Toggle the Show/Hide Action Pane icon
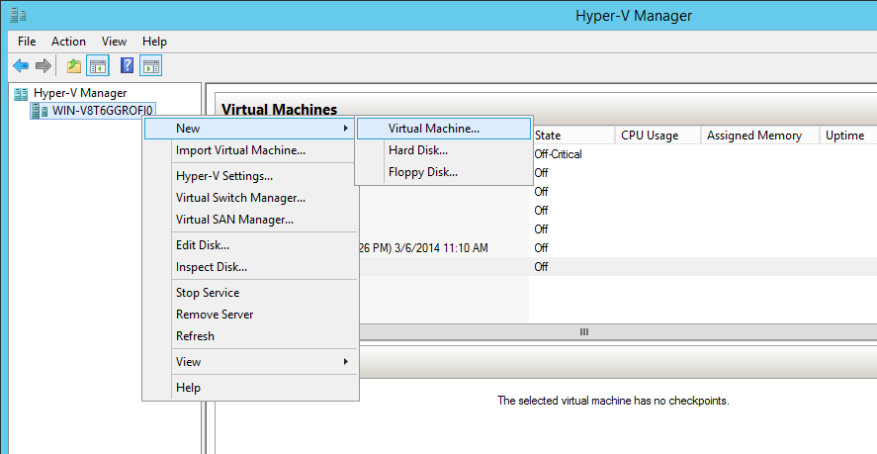This screenshot has height=454, width=877. pos(151,66)
